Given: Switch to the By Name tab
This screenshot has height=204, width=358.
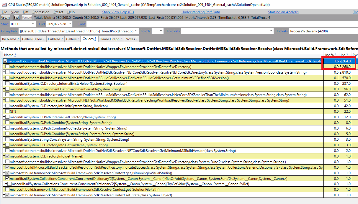Looking at the screenshot, I should tap(10, 39).
